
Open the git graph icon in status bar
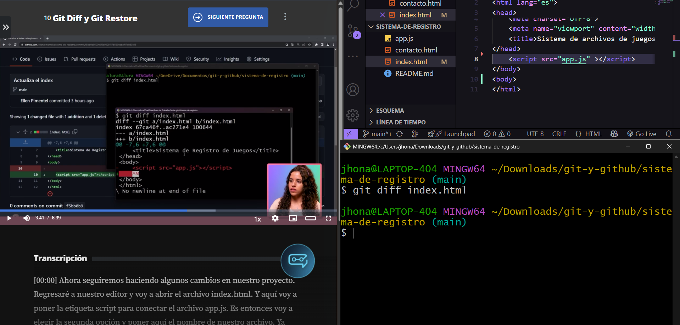click(415, 134)
